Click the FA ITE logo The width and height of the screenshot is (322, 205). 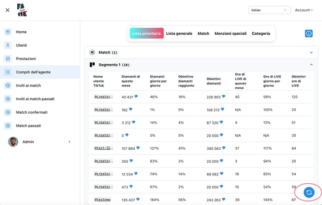22,10
